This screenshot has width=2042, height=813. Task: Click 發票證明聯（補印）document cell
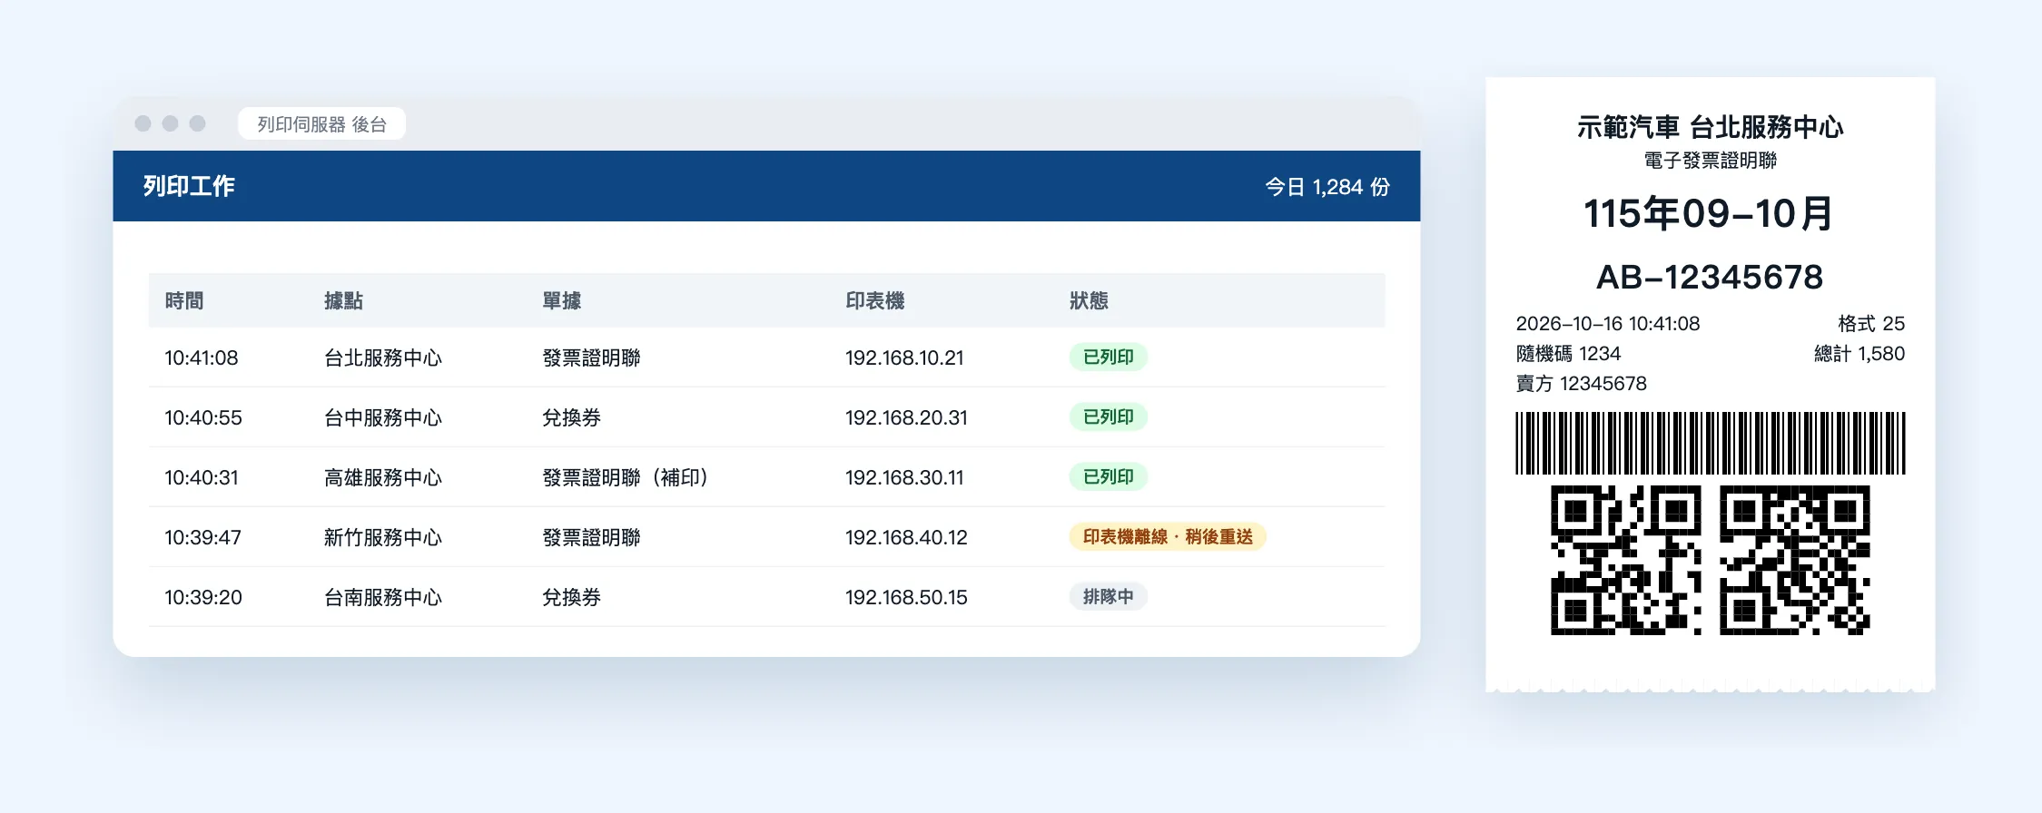tap(626, 477)
